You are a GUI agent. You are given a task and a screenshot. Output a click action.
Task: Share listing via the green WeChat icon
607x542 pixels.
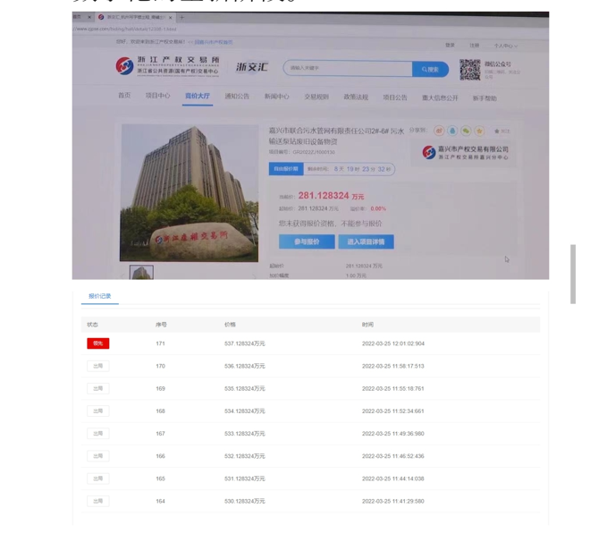466,131
